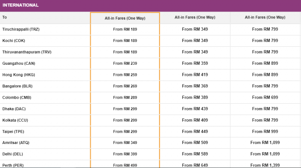Click From RM 349 in Kochi row
The image size is (301, 168).
(x=195, y=40)
